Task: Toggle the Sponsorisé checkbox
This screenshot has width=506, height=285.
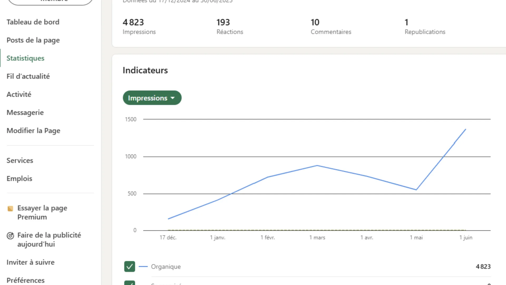Action: tap(129, 283)
